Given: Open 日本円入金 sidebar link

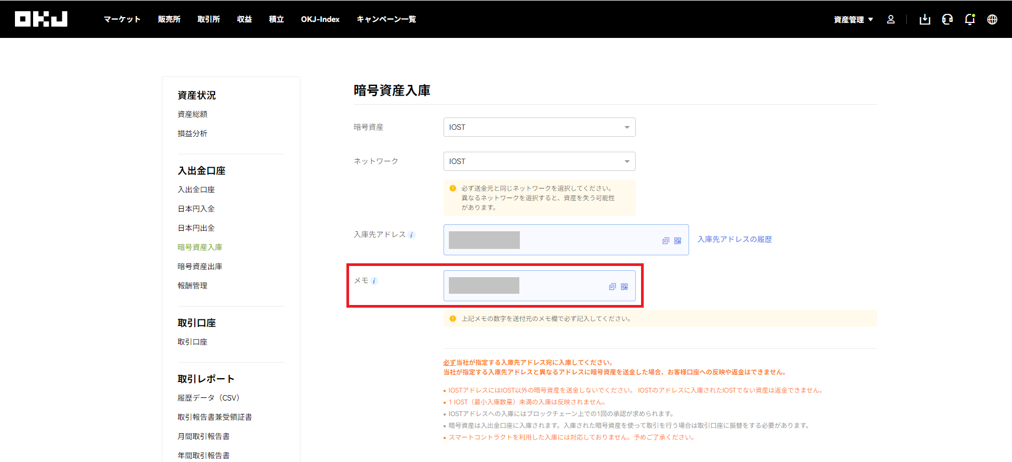Looking at the screenshot, I should coord(196,209).
